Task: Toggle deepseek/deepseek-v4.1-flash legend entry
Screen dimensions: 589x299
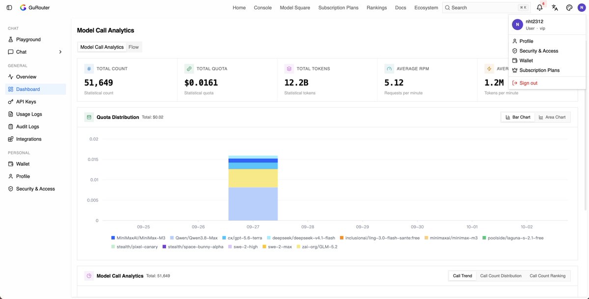Action: [301, 238]
